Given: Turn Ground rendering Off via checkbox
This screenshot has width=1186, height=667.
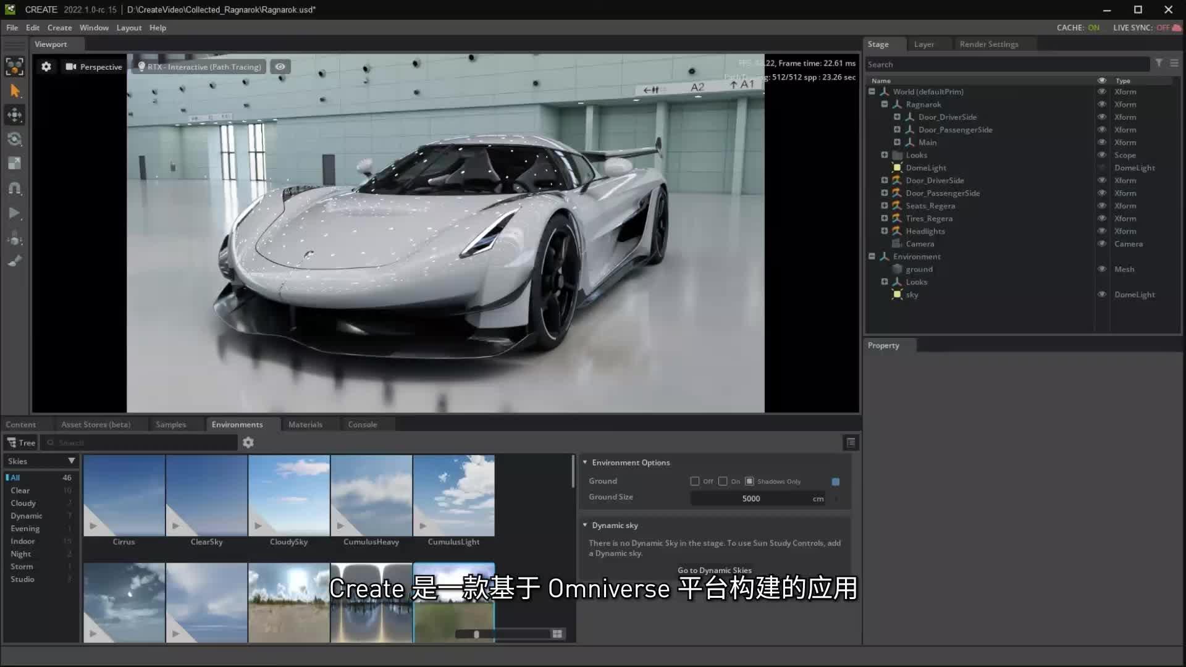Looking at the screenshot, I should tap(694, 481).
